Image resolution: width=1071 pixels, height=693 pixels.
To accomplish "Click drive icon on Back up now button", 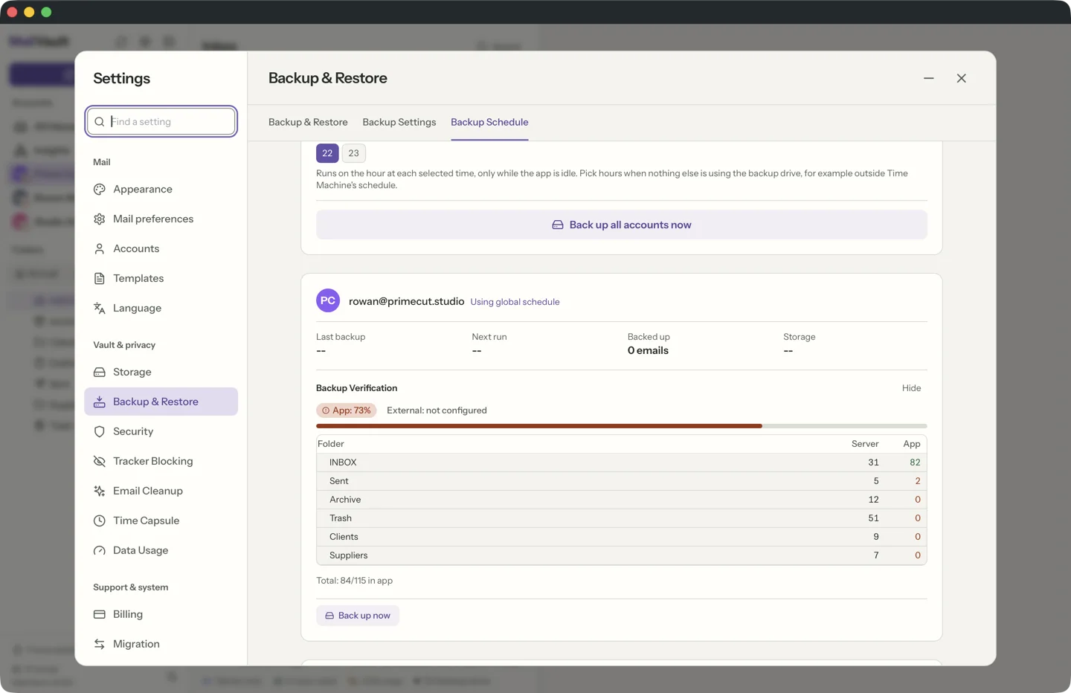I will click(329, 616).
